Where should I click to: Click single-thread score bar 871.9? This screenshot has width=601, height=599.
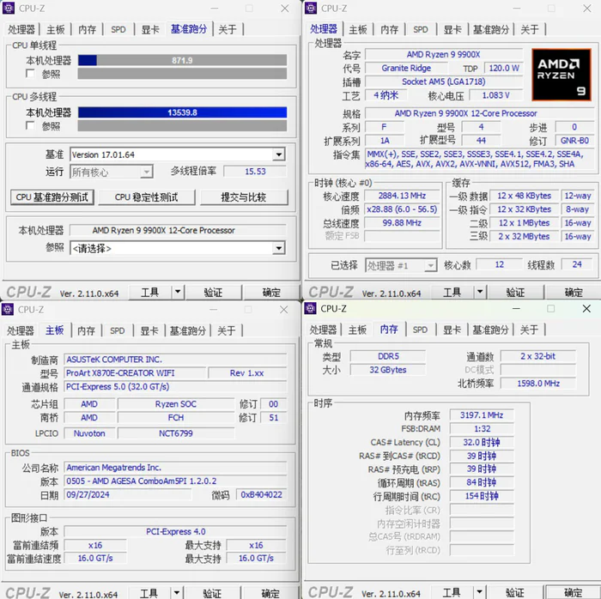182,60
